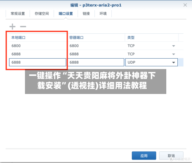
Task: Switch to 存储空间 tab
Action: pos(42,13)
